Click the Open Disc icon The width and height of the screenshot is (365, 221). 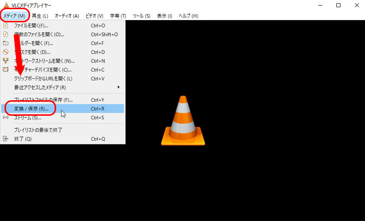(5, 52)
